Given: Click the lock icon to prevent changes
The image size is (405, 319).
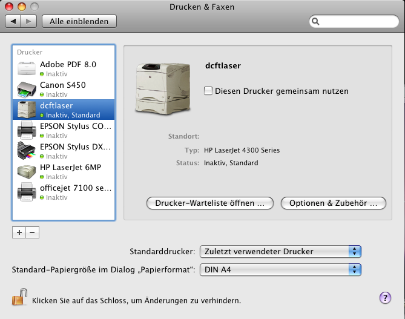Looking at the screenshot, I should point(19,298).
